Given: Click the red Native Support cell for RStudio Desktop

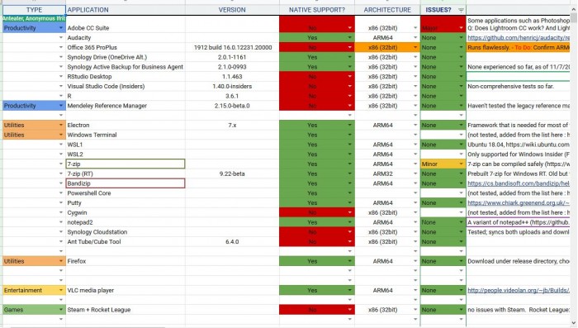Looking at the screenshot, I should 317,76.
